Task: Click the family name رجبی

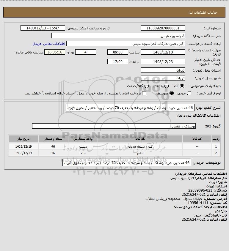Action: [x=198, y=215]
